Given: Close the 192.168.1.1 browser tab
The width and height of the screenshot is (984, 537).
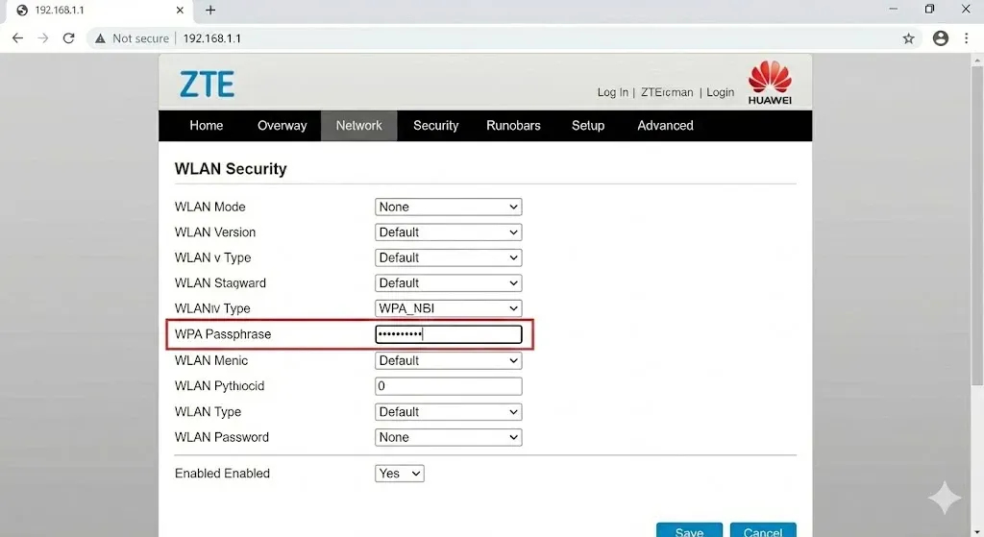Looking at the screenshot, I should pyautogui.click(x=180, y=10).
